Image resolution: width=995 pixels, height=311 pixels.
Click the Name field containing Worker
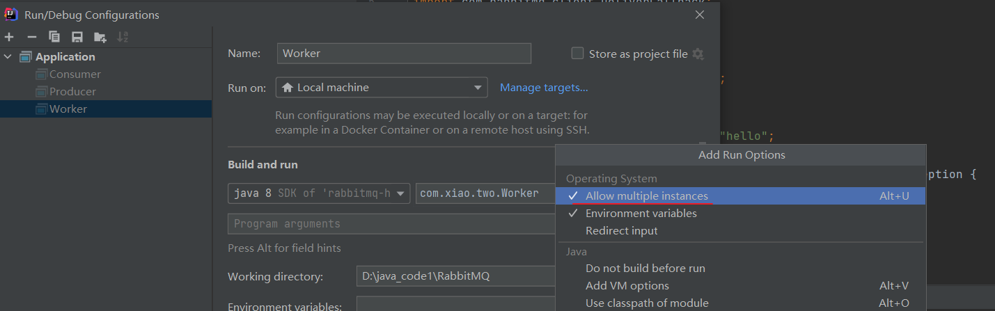click(x=404, y=54)
